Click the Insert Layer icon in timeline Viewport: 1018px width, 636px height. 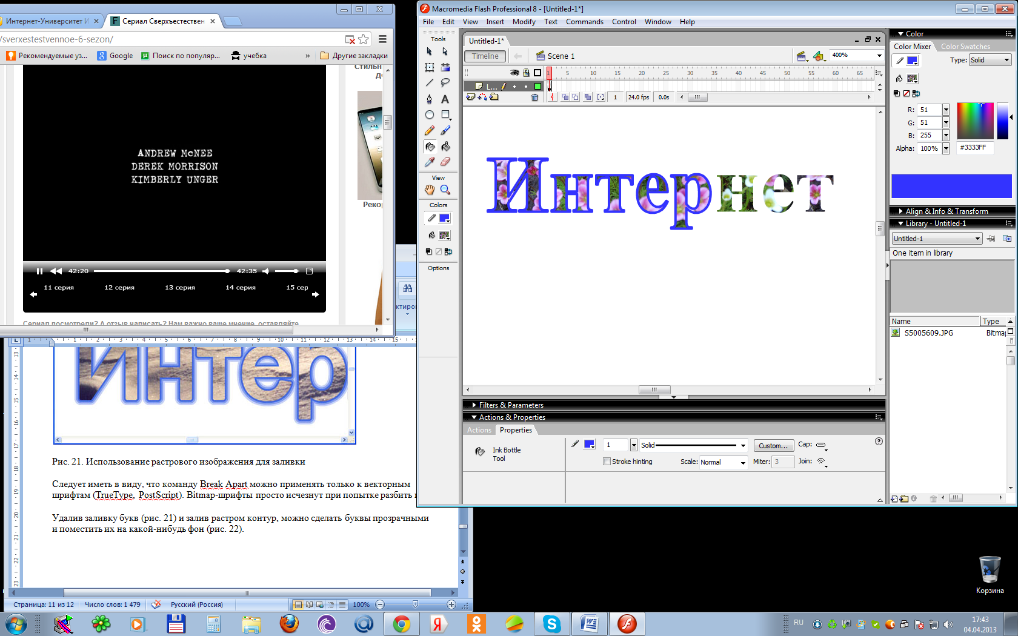(470, 97)
